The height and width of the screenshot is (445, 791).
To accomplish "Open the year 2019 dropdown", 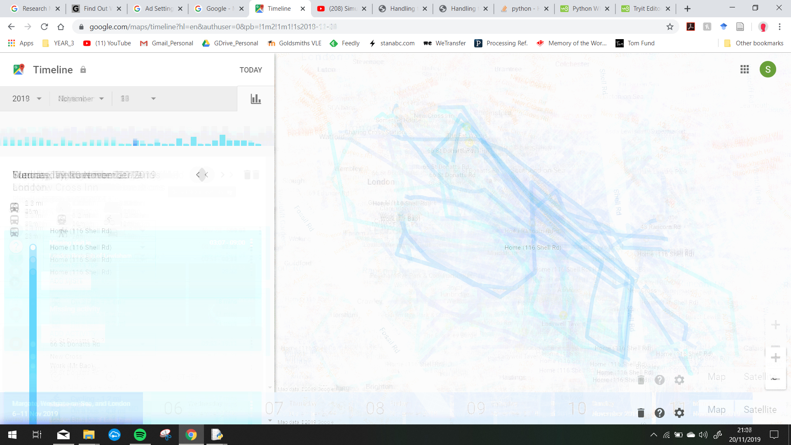I will [26, 98].
